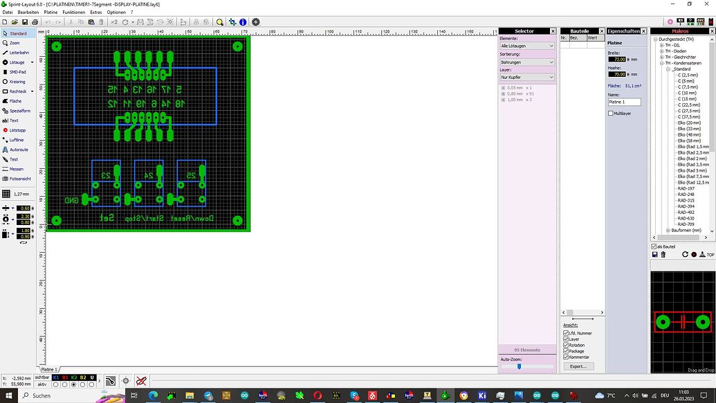Click the magnifier search icon in toolbar
The width and height of the screenshot is (716, 403).
220,22
